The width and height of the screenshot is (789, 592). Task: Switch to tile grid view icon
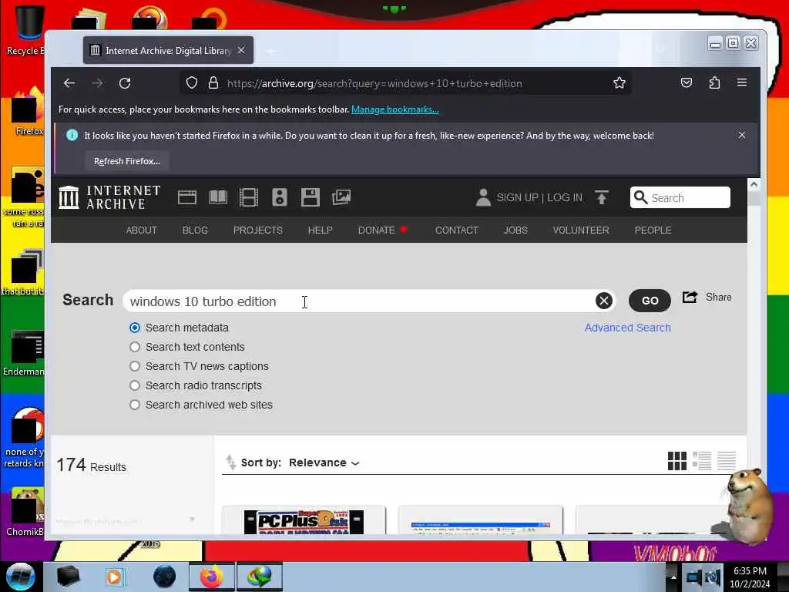(x=677, y=461)
